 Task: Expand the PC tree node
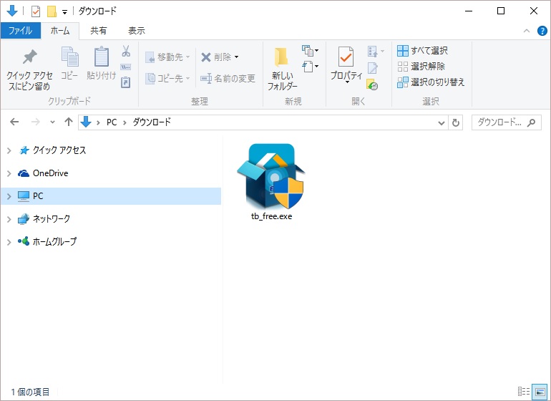click(9, 196)
